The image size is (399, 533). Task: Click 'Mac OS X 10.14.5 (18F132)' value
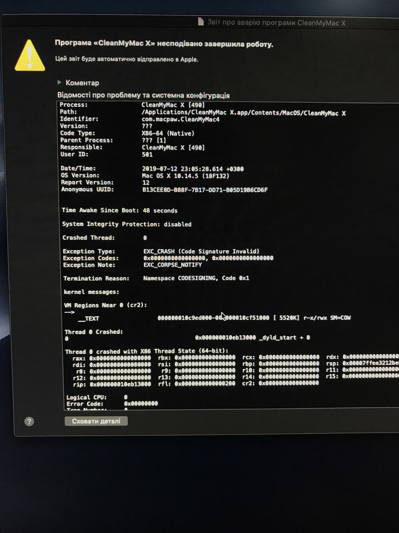(x=185, y=176)
